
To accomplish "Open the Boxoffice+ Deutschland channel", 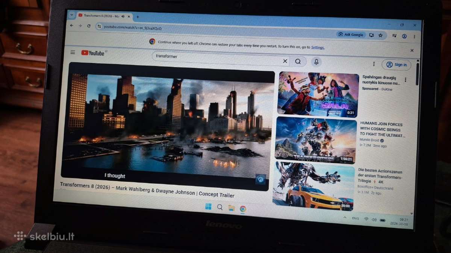I will click(x=375, y=188).
